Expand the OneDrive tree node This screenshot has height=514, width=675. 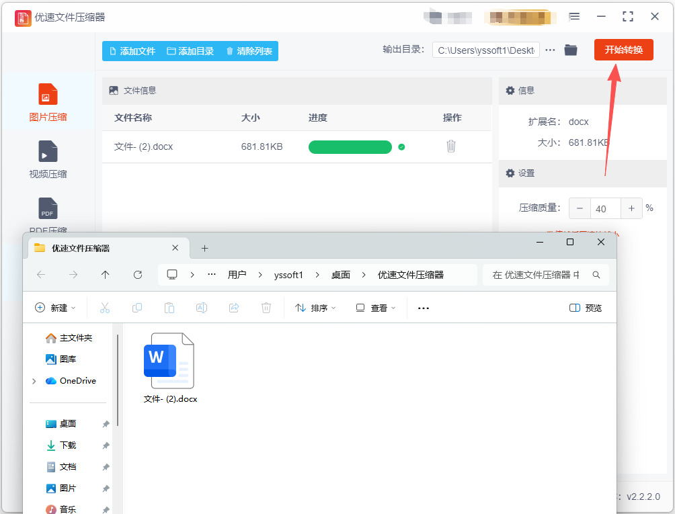click(x=34, y=381)
